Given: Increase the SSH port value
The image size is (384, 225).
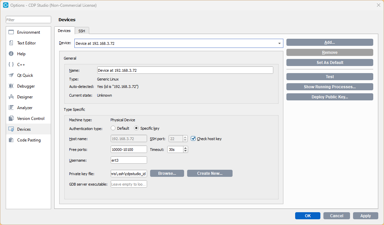Looking at the screenshot, I should coord(185,137).
